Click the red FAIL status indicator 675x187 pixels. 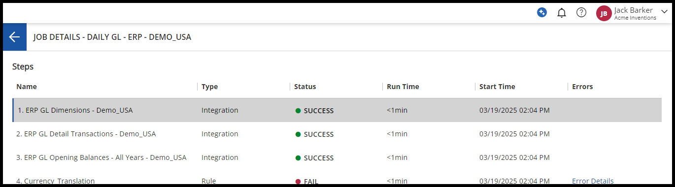pyautogui.click(x=306, y=182)
